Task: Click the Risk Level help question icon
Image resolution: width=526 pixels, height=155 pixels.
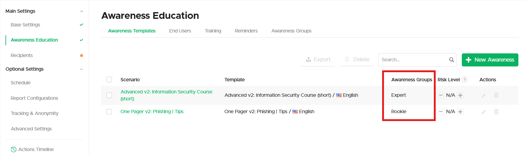Action: tap(465, 80)
